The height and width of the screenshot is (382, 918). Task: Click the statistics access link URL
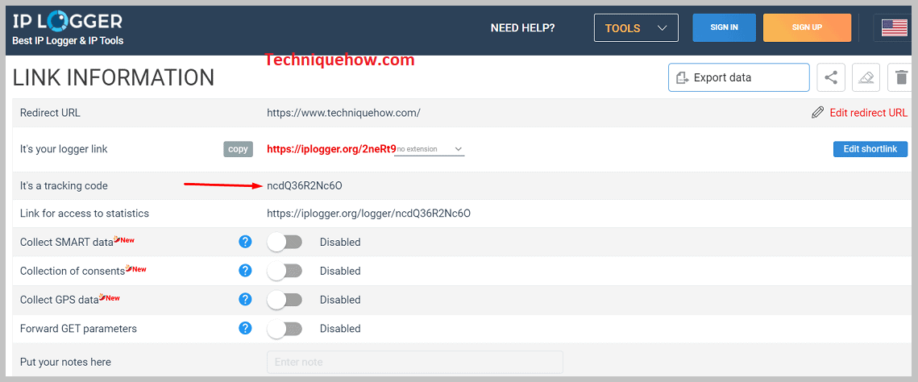(x=369, y=214)
